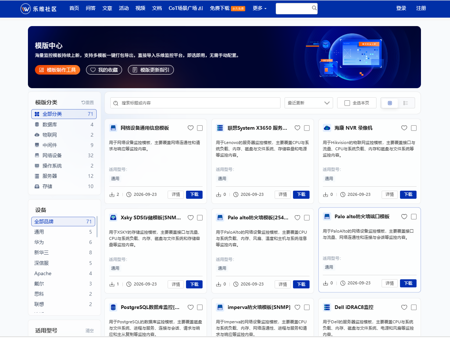Click download count icon on 网络设备通用信息模板 card
Screen dimensions: 450x338
112,194
